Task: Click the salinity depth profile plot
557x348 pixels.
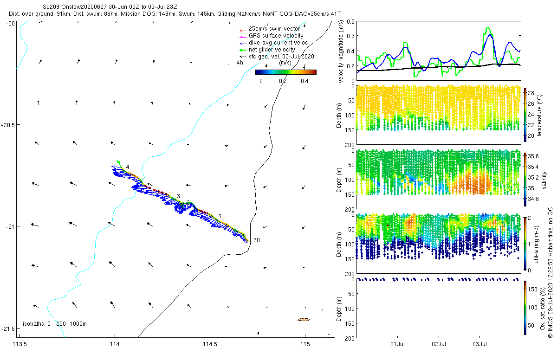Action: [438, 180]
